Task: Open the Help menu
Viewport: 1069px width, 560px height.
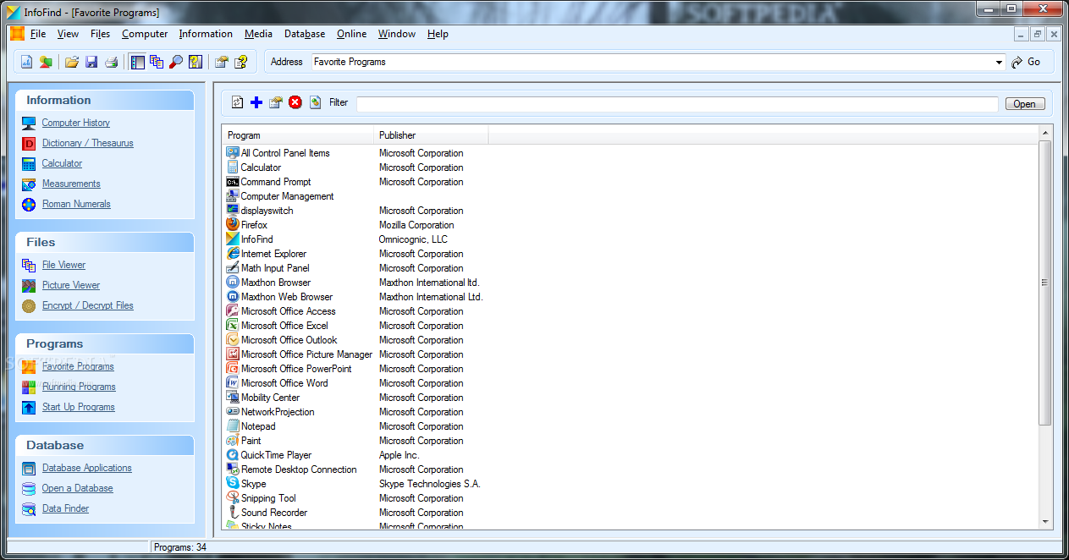Action: pos(438,34)
